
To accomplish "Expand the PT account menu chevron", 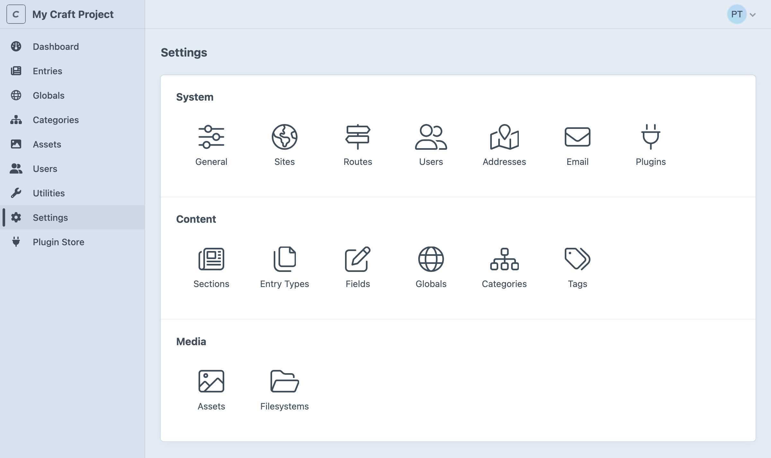I will (x=753, y=15).
